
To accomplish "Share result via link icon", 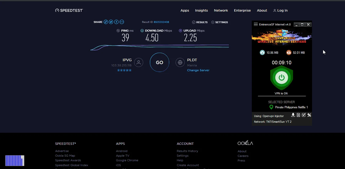I will 106,22.
